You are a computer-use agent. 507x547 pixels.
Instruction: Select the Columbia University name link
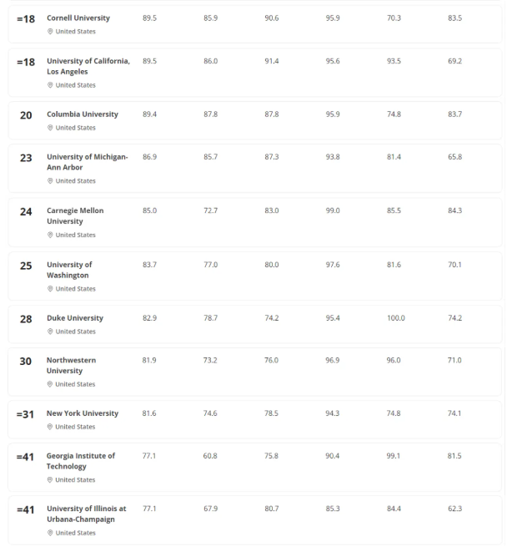[x=82, y=114]
